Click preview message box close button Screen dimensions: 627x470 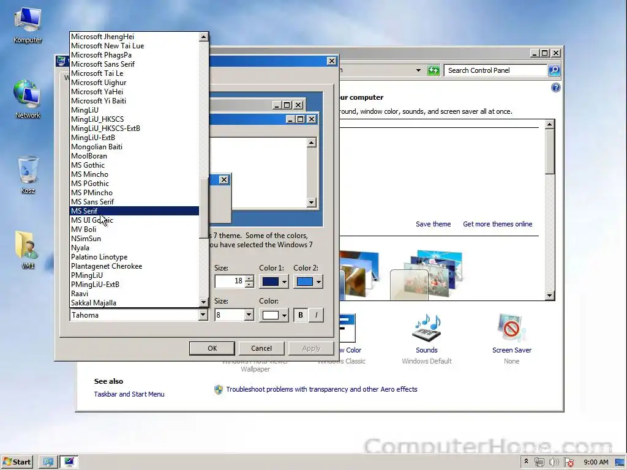click(x=224, y=180)
